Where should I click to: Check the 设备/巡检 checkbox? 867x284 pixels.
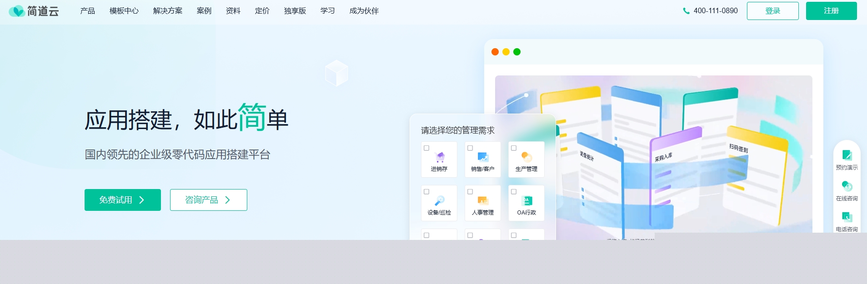click(426, 192)
